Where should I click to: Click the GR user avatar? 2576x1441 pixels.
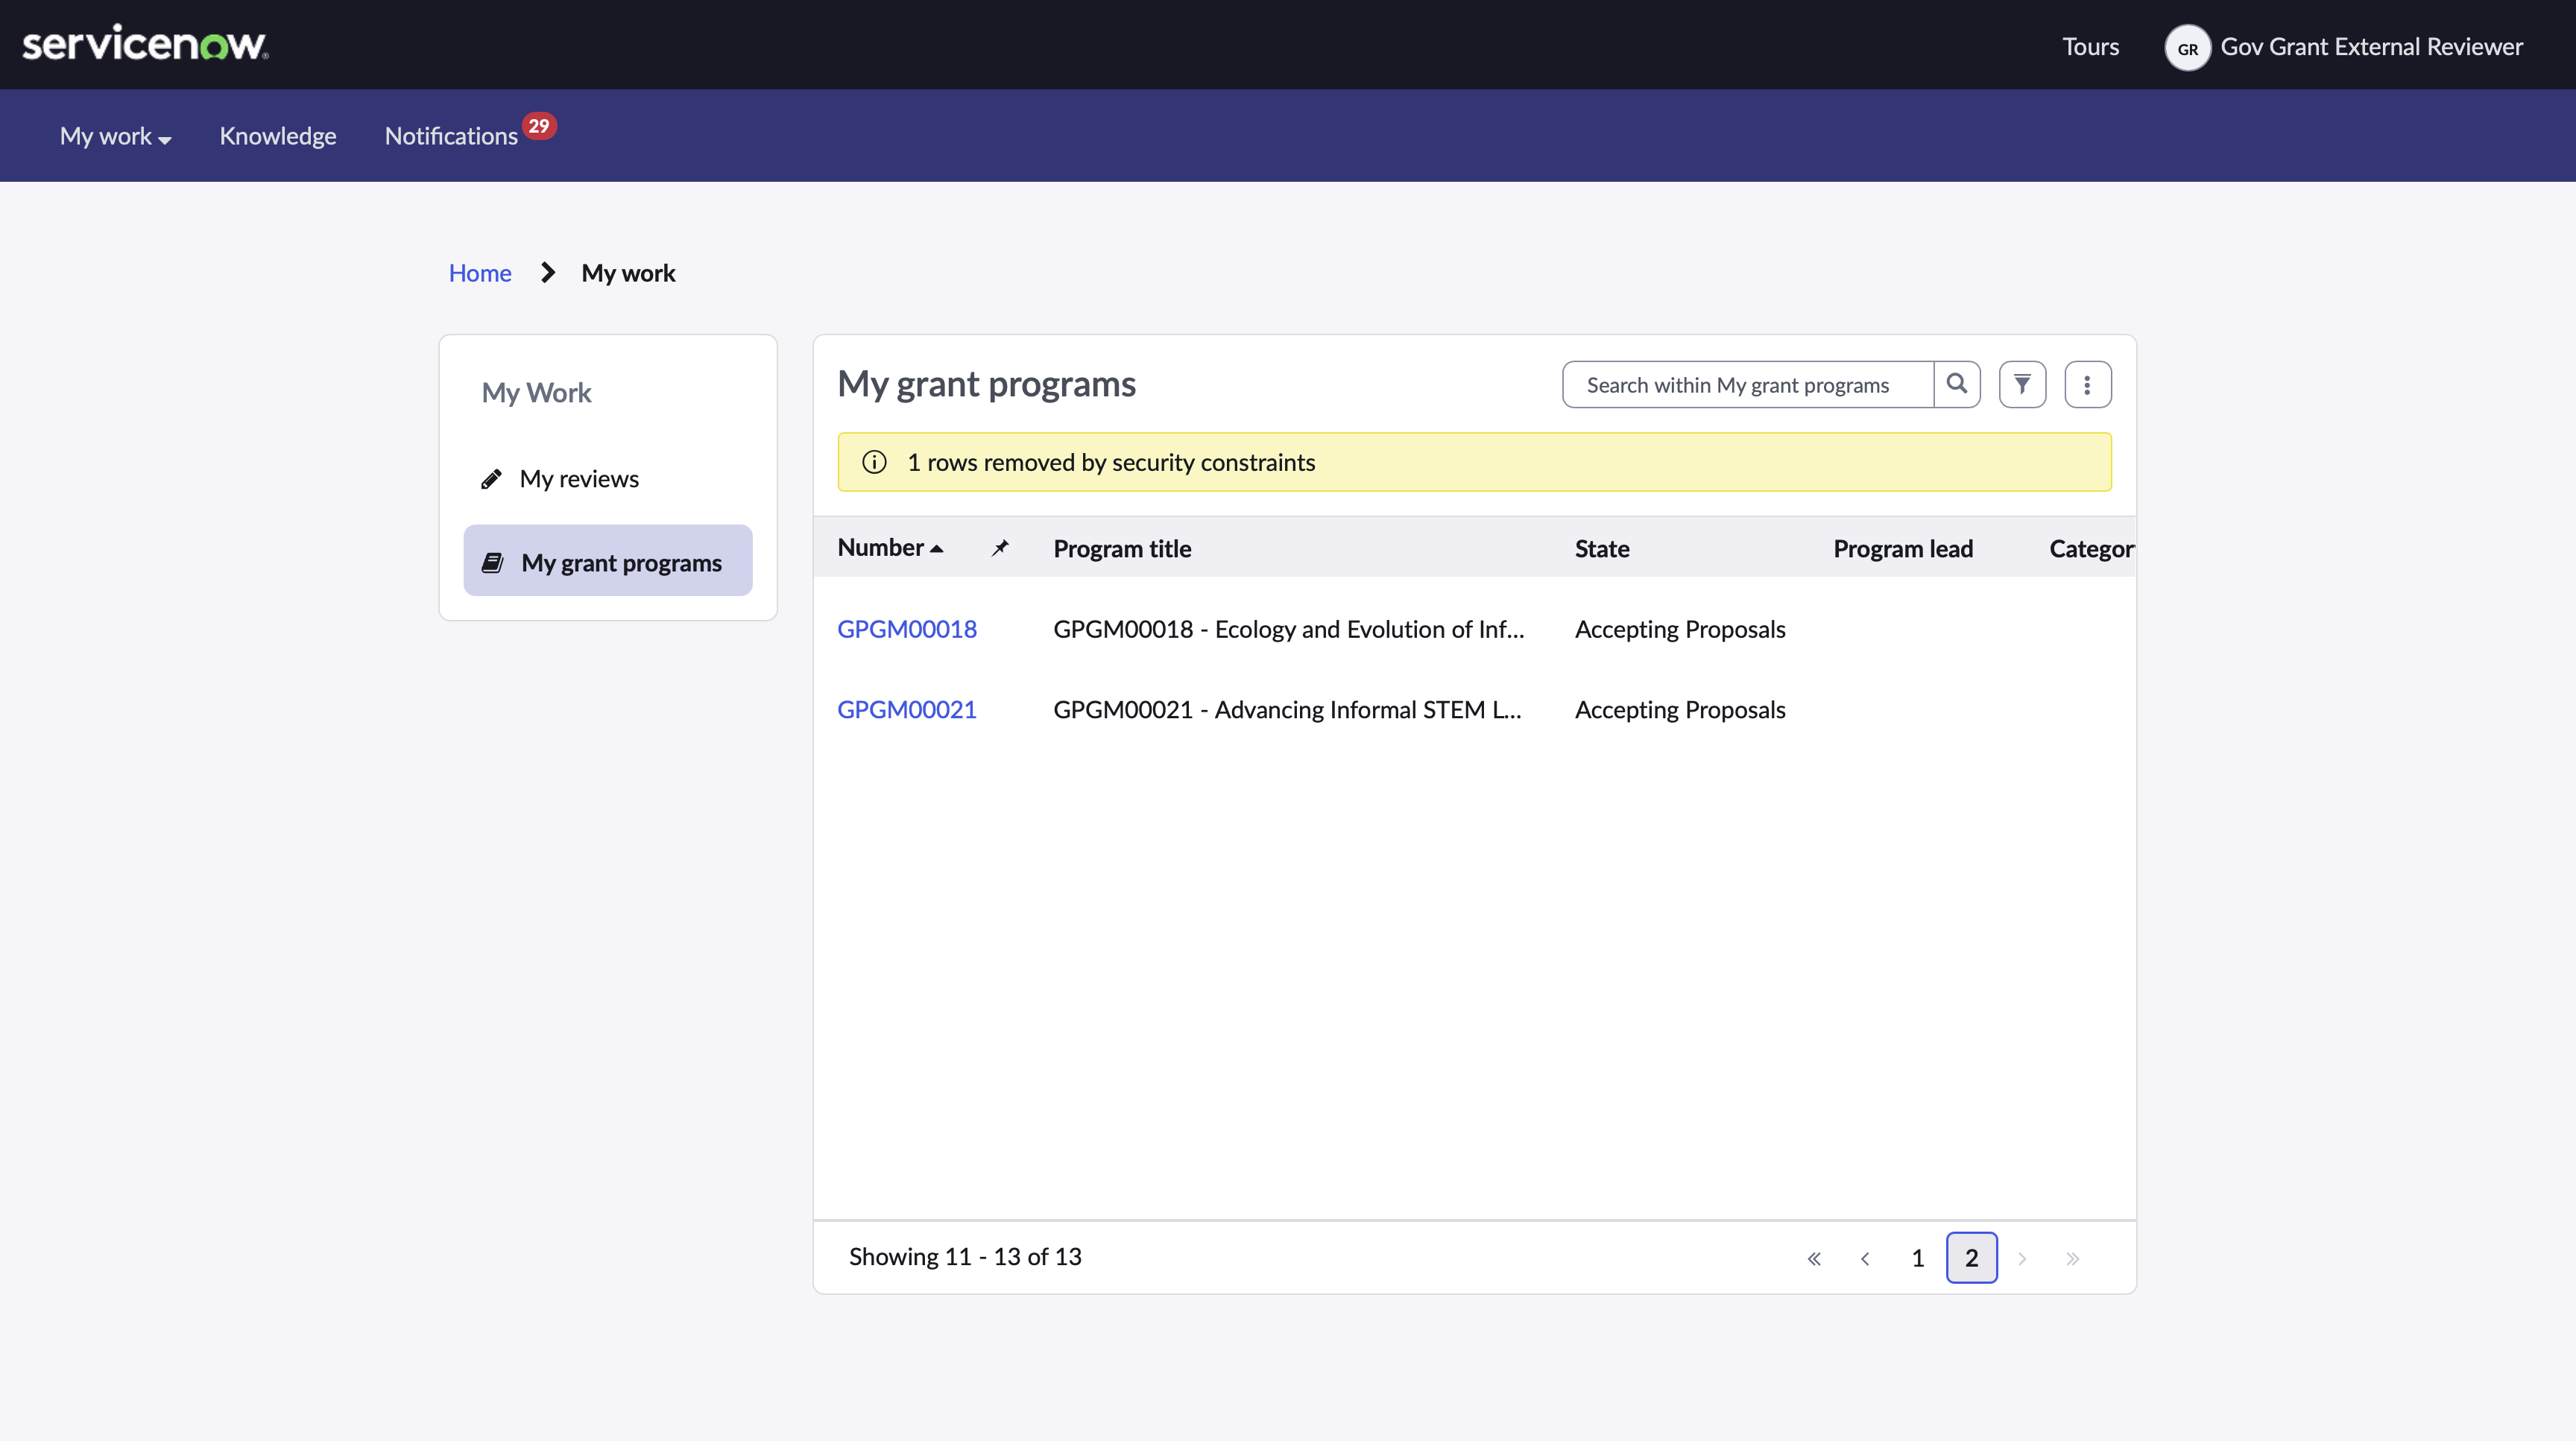click(2187, 47)
